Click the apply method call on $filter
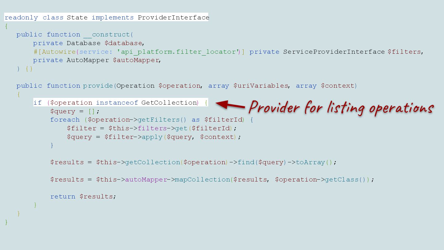444x250 pixels. click(x=152, y=137)
